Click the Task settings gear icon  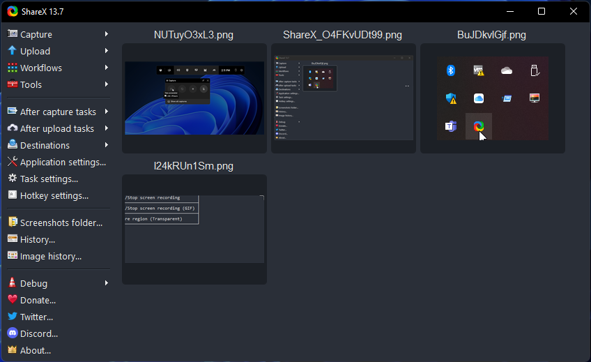13,178
